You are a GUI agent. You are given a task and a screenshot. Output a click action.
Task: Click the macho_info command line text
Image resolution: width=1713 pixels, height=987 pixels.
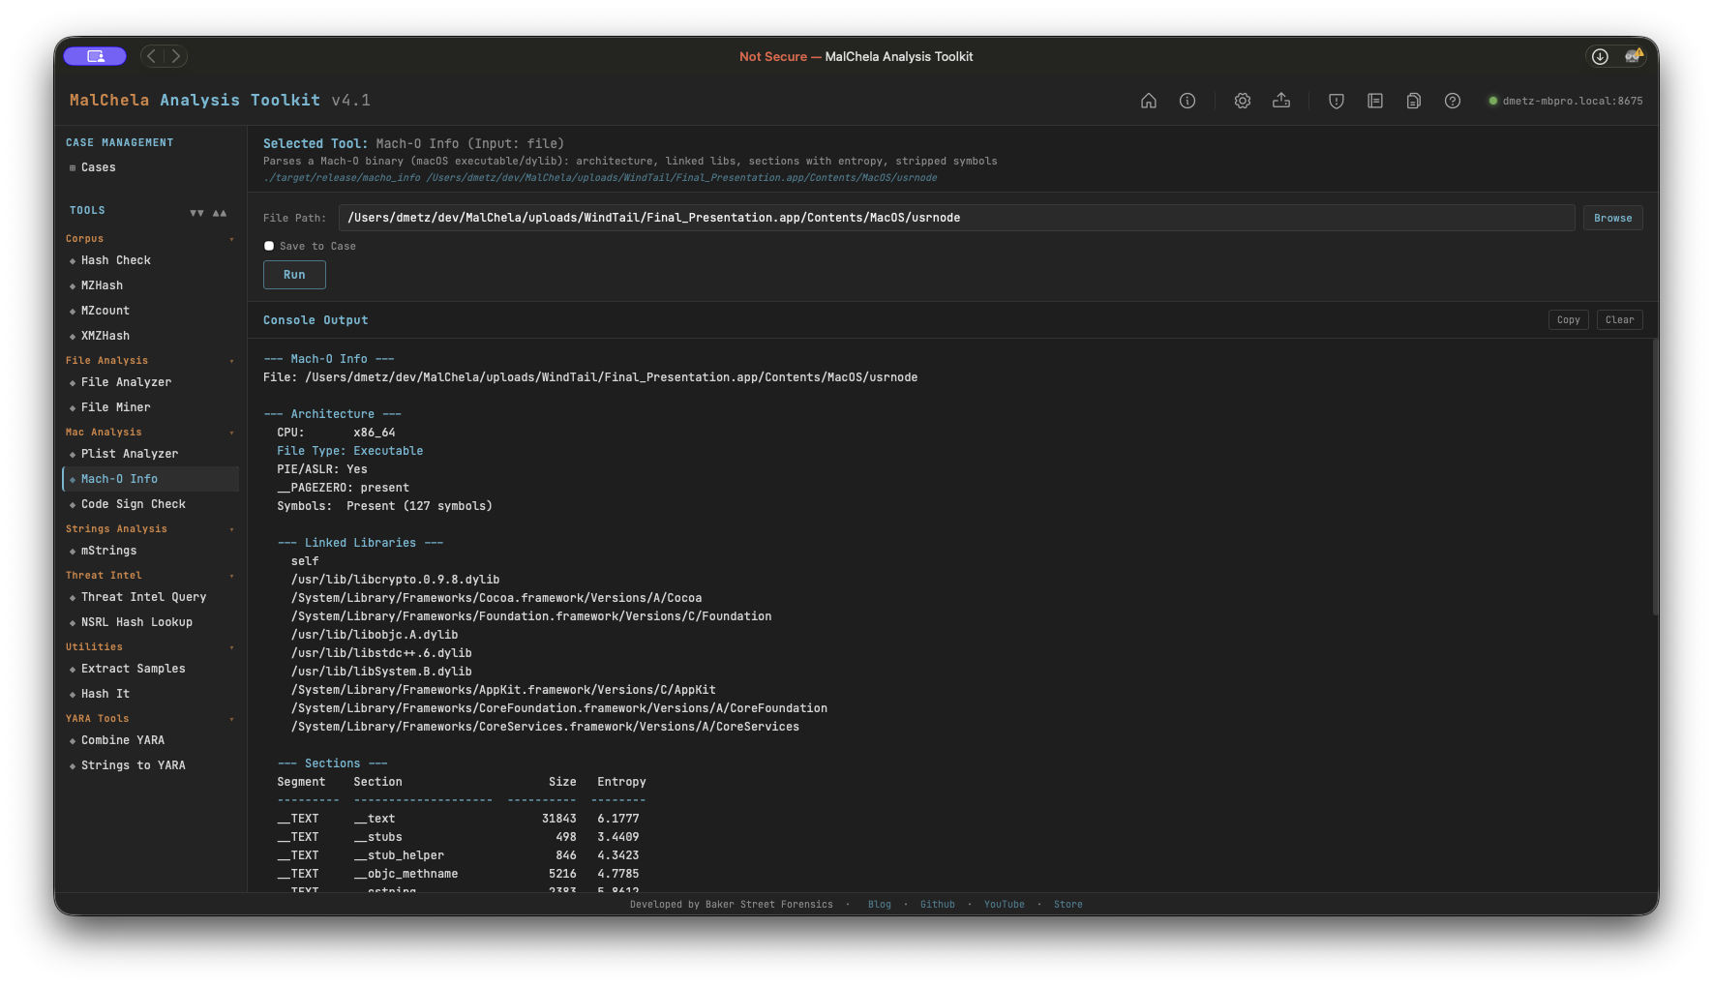pyautogui.click(x=600, y=178)
